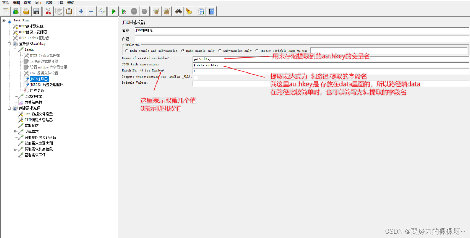The width and height of the screenshot is (470, 238).
Task: Click the Open file folder icon
Action: (x=26, y=11)
